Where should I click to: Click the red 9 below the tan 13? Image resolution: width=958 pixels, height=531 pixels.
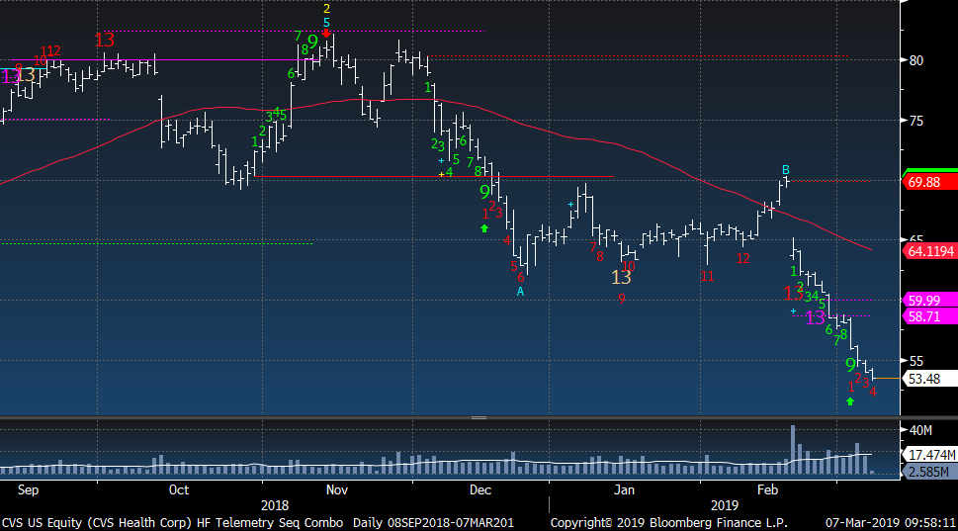click(621, 299)
